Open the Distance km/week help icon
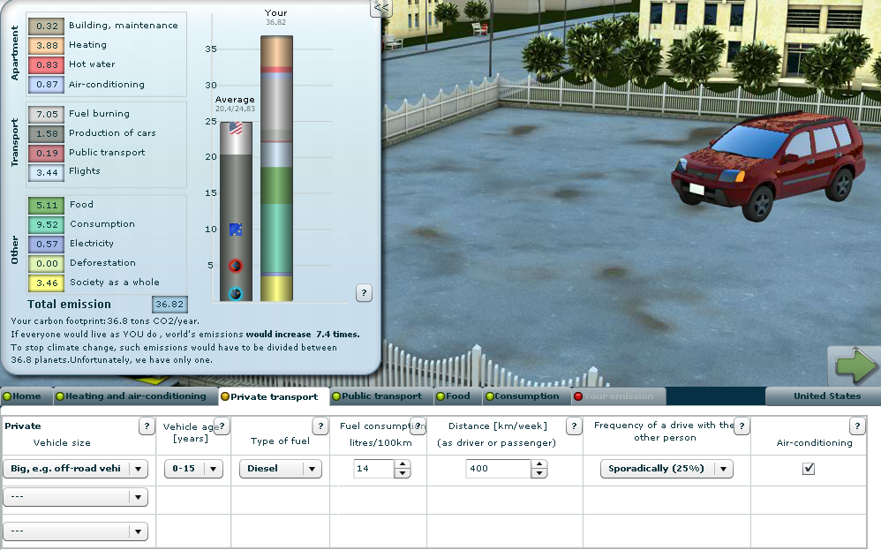 pyautogui.click(x=574, y=426)
